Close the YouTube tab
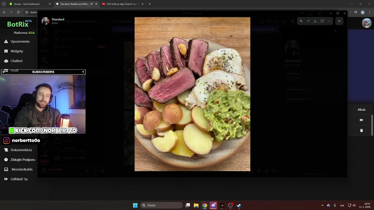The image size is (374, 210). (x=143, y=4)
